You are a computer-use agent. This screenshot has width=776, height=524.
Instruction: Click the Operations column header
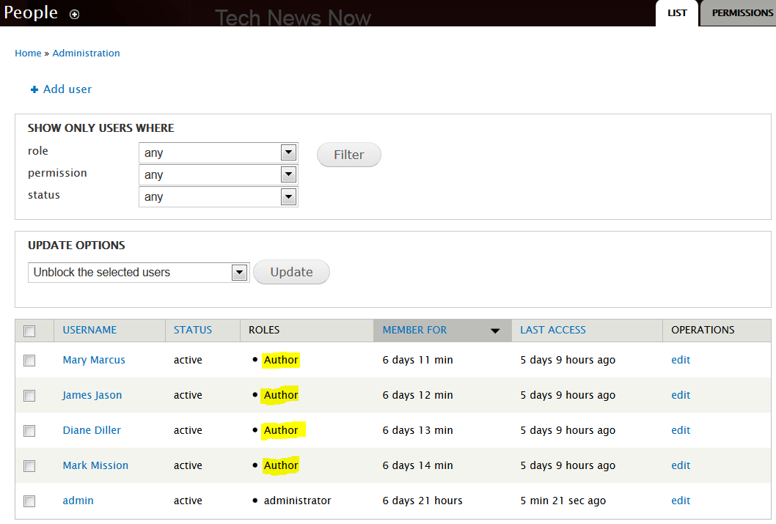(x=703, y=330)
